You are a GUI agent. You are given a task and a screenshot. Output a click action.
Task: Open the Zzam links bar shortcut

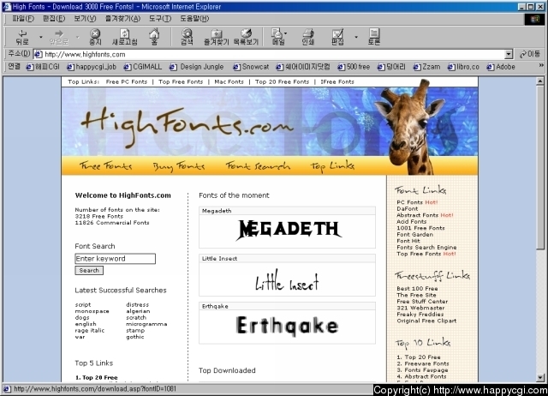(426, 67)
